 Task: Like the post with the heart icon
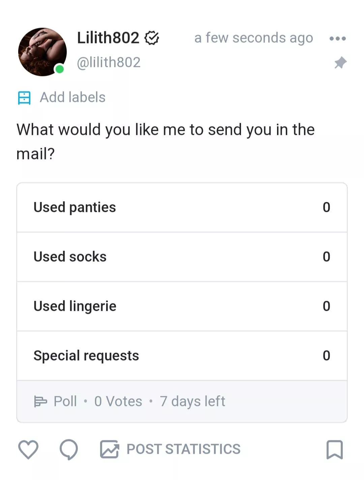[28, 449]
